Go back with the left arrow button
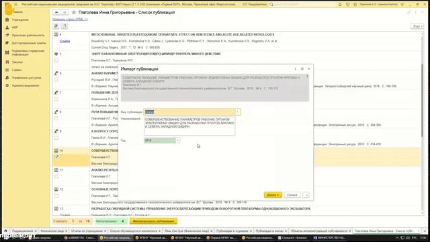430x242 pixels. tap(56, 12)
